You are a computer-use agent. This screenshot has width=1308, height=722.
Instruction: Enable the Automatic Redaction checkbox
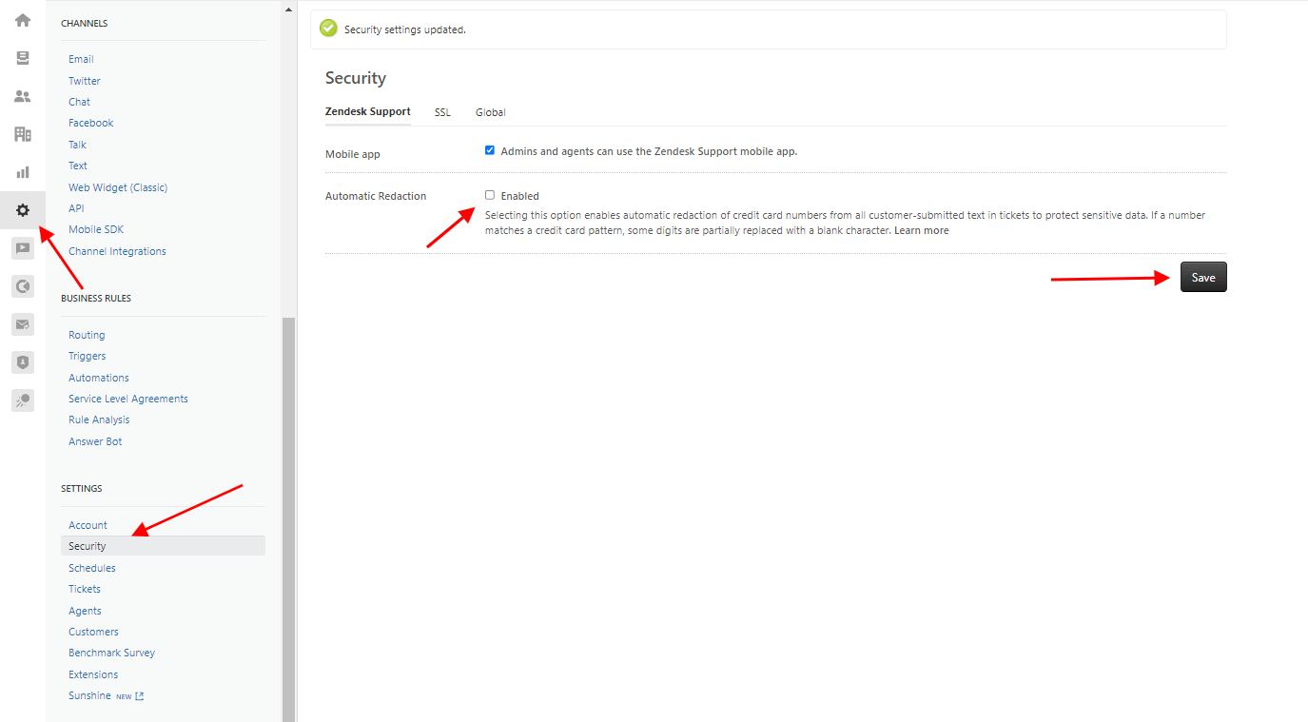click(x=490, y=195)
